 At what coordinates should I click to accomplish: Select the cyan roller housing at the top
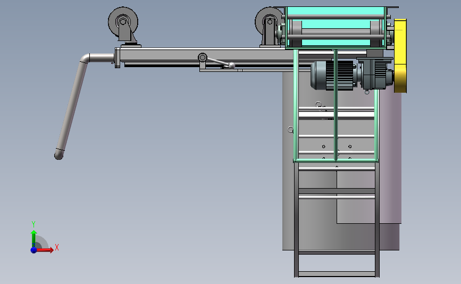[x=336, y=27]
